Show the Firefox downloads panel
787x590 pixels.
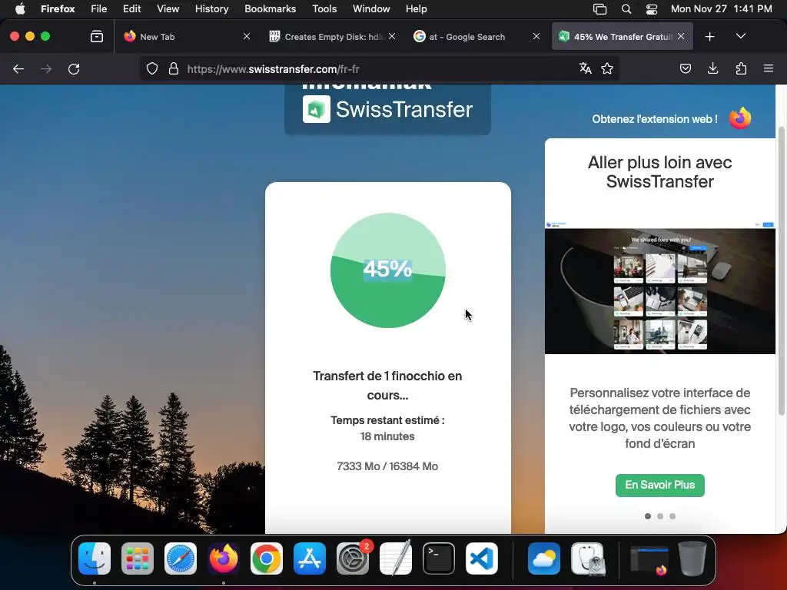[x=712, y=68]
